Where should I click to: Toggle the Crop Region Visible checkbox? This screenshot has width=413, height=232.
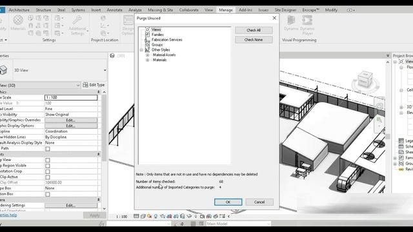click(48, 166)
